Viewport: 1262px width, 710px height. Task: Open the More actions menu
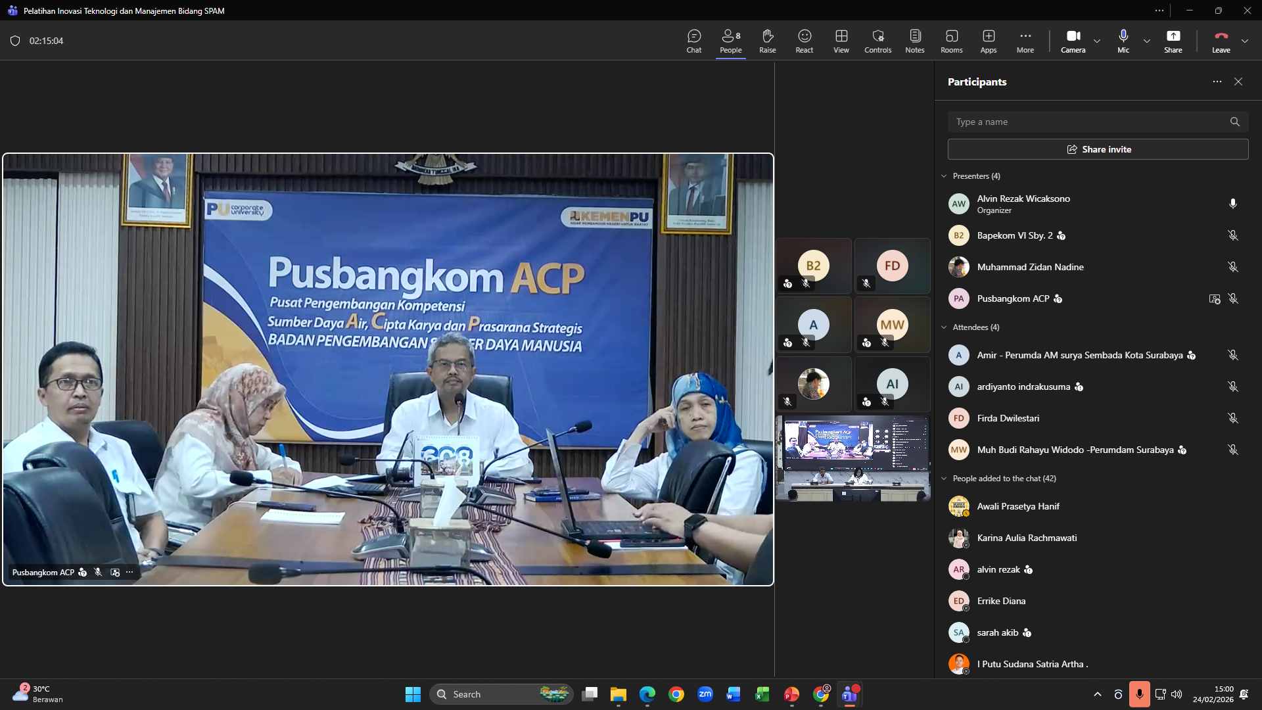coord(1025,41)
